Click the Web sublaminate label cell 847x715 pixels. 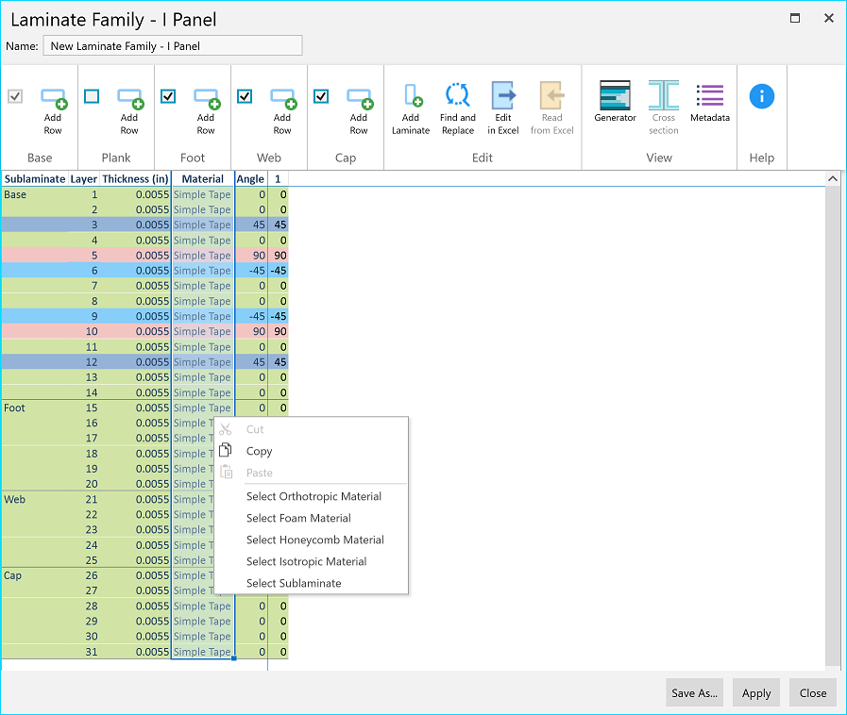35,499
